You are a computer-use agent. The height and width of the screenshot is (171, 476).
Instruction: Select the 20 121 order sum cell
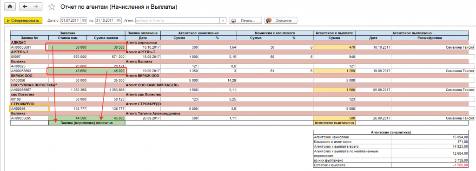[106, 66]
